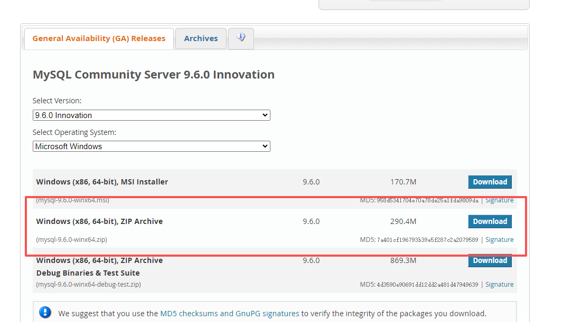
Task: Follow the MD5 checksums and GnuPG signatures link
Action: point(229,314)
